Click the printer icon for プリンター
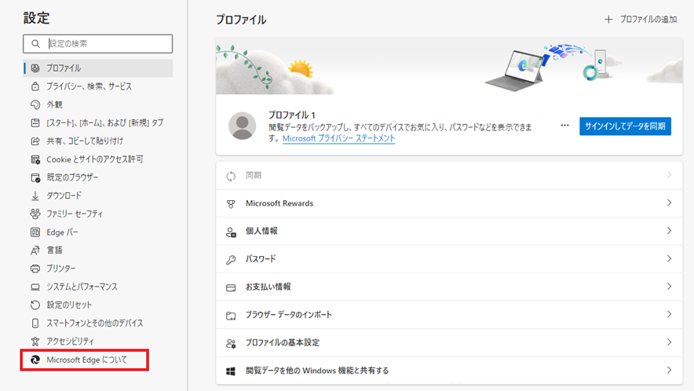Image resolution: width=694 pixels, height=391 pixels. [35, 269]
